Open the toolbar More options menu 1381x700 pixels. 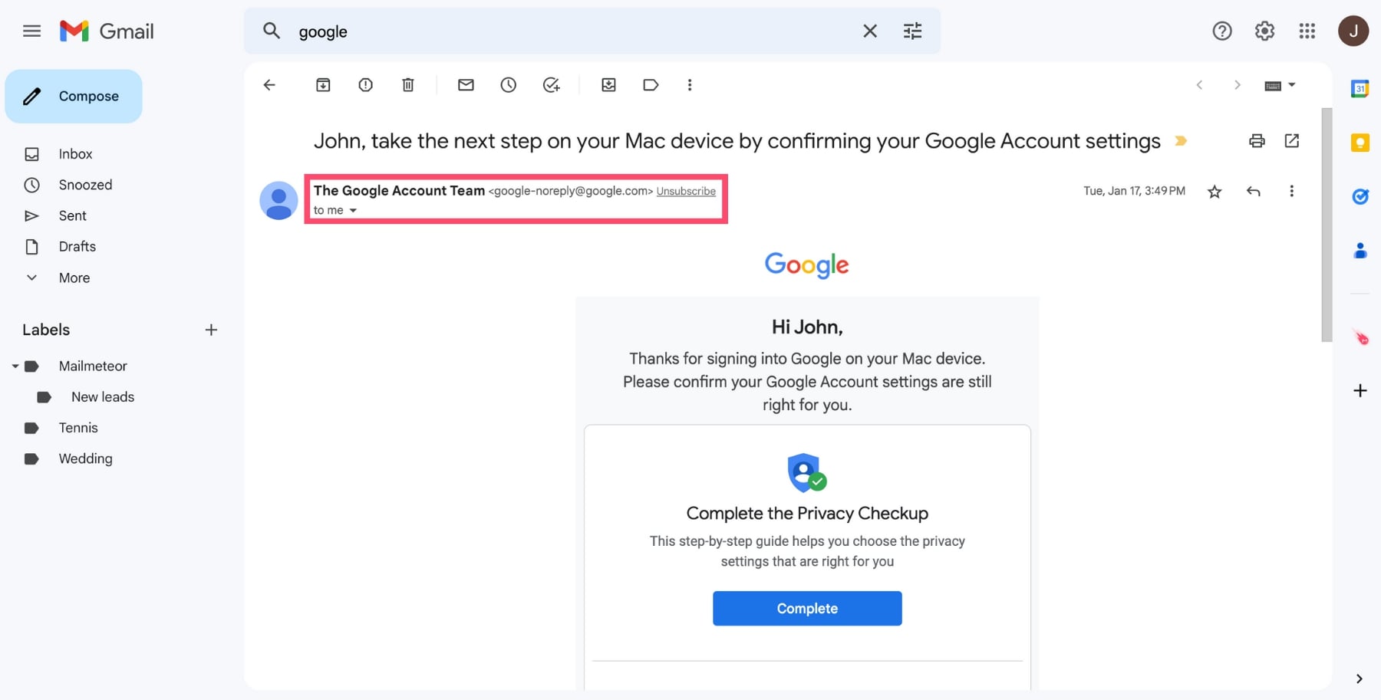[690, 85]
